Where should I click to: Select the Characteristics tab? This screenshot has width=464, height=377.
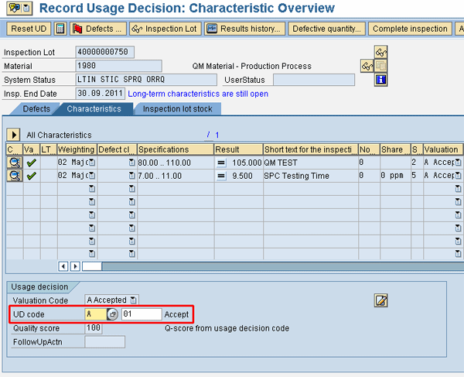coord(94,109)
